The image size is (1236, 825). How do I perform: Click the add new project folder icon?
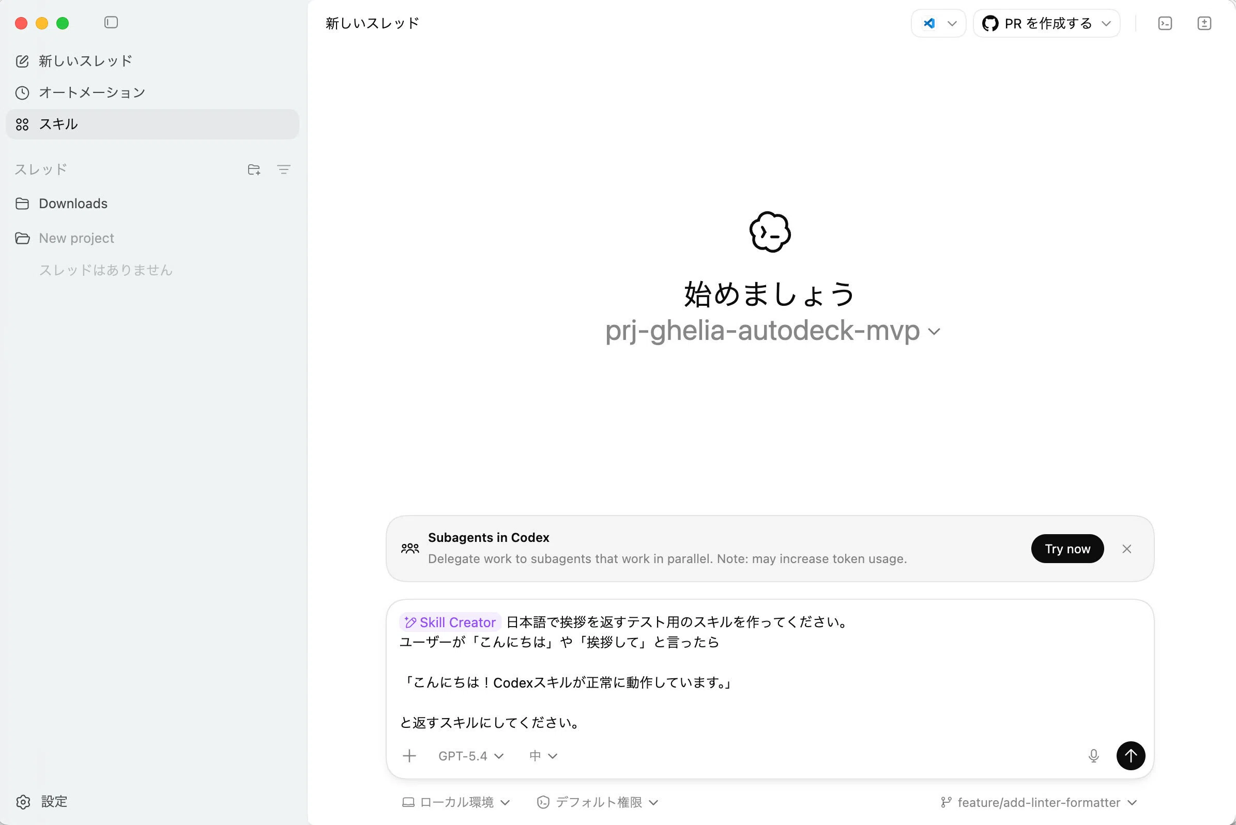254,169
